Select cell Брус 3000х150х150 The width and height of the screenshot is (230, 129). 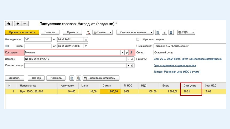pos(37,91)
